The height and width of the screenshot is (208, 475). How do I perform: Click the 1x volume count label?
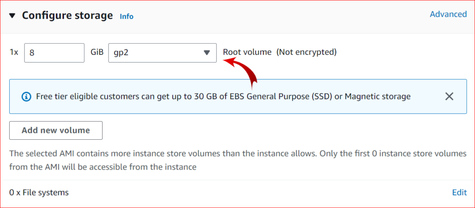[13, 52]
